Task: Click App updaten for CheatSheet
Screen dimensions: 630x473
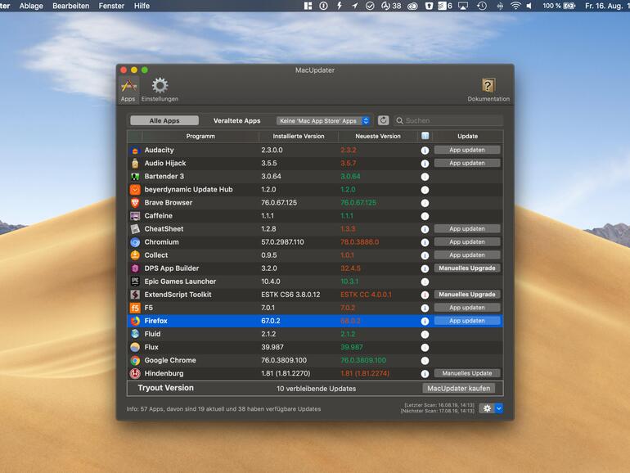Action: click(467, 228)
